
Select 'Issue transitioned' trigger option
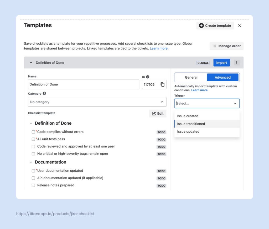[191, 124]
